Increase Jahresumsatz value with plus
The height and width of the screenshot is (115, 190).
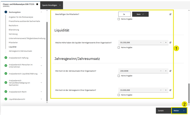[x=166, y=71]
